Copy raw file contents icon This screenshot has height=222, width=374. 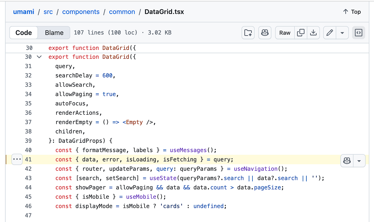point(301,33)
